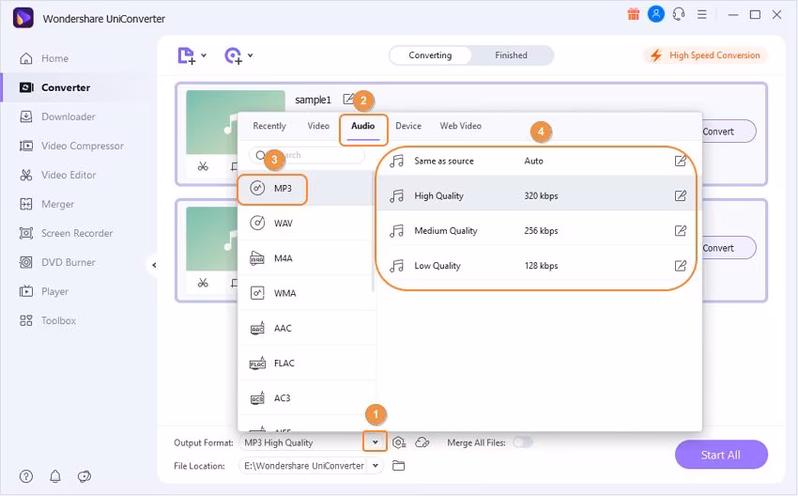Choose High Quality 320 kbps preset
Viewport: 798px width, 496px height.
537,195
